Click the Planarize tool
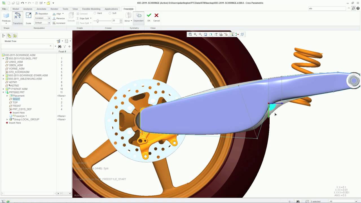 click(59, 18)
